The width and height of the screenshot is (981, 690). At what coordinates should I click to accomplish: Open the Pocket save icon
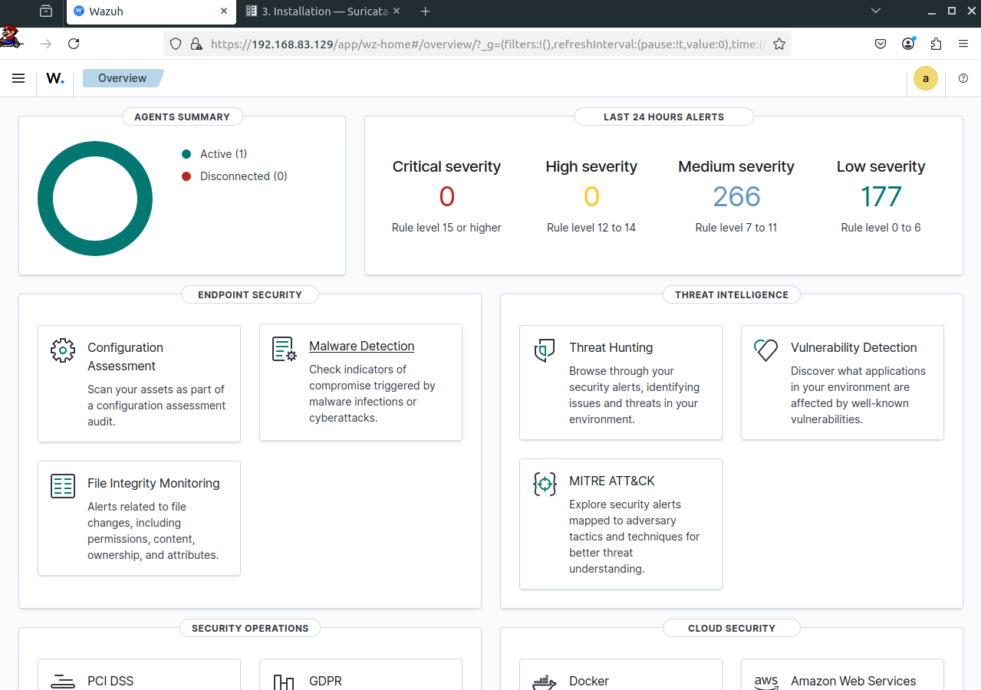tap(881, 44)
